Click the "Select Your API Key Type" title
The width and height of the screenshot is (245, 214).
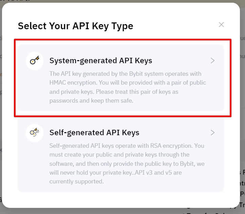[x=75, y=26]
